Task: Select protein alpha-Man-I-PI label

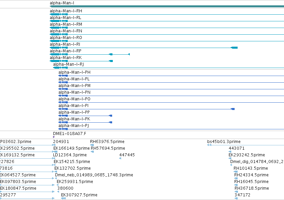Action: coord(73,106)
